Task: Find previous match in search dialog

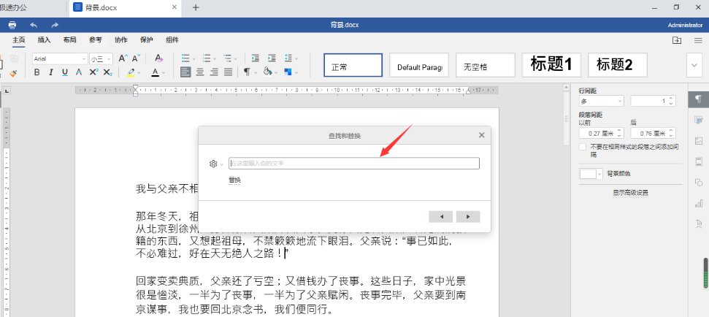Action: pyautogui.click(x=441, y=217)
